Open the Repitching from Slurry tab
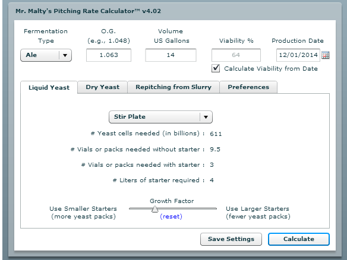This screenshot has height=260, width=347. click(173, 87)
